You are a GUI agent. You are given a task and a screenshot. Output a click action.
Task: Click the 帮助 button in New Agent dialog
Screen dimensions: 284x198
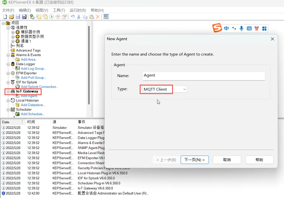pyautogui.click(x=259, y=160)
